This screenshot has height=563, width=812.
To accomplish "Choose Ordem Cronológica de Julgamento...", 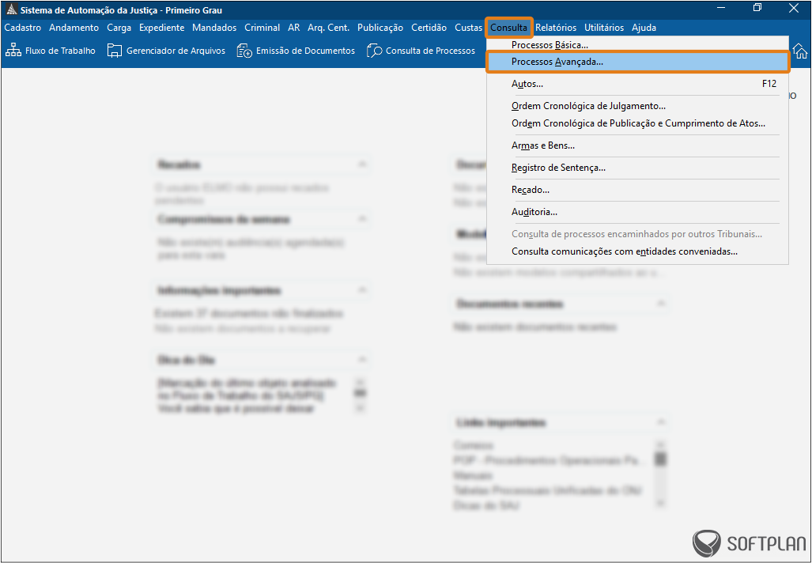I will (x=637, y=106).
